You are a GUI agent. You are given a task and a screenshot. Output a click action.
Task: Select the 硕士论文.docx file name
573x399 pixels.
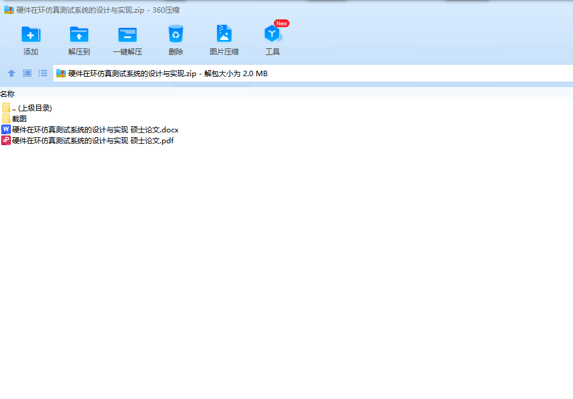[x=95, y=130]
